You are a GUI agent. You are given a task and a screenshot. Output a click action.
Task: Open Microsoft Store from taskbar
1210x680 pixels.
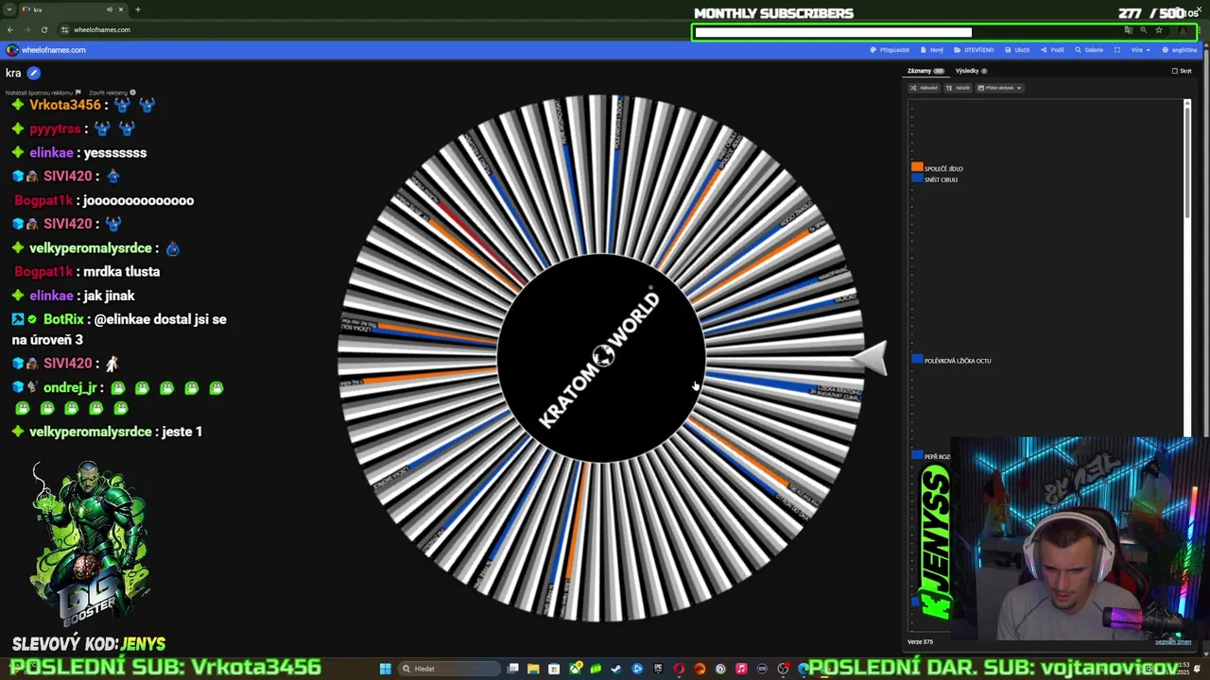pos(554,669)
